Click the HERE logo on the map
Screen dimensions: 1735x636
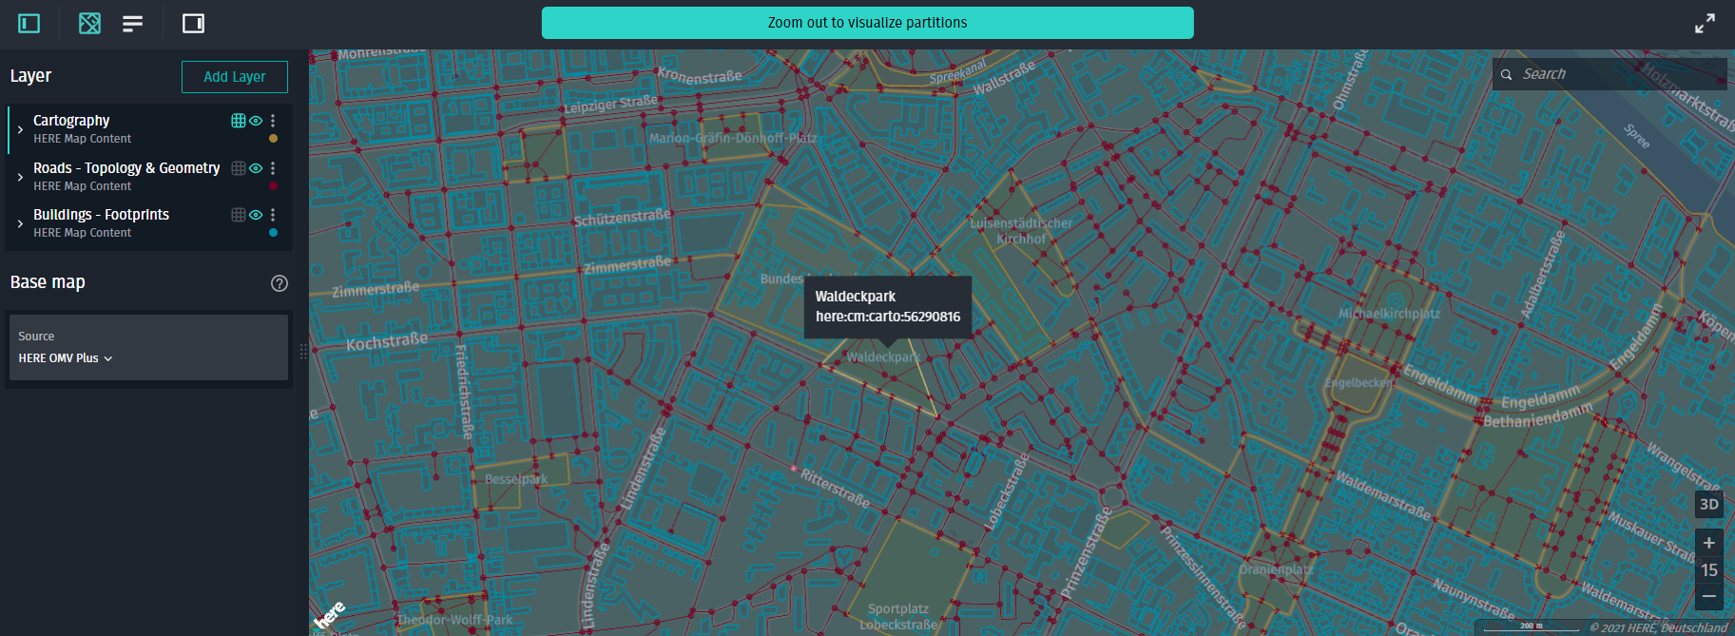[329, 615]
